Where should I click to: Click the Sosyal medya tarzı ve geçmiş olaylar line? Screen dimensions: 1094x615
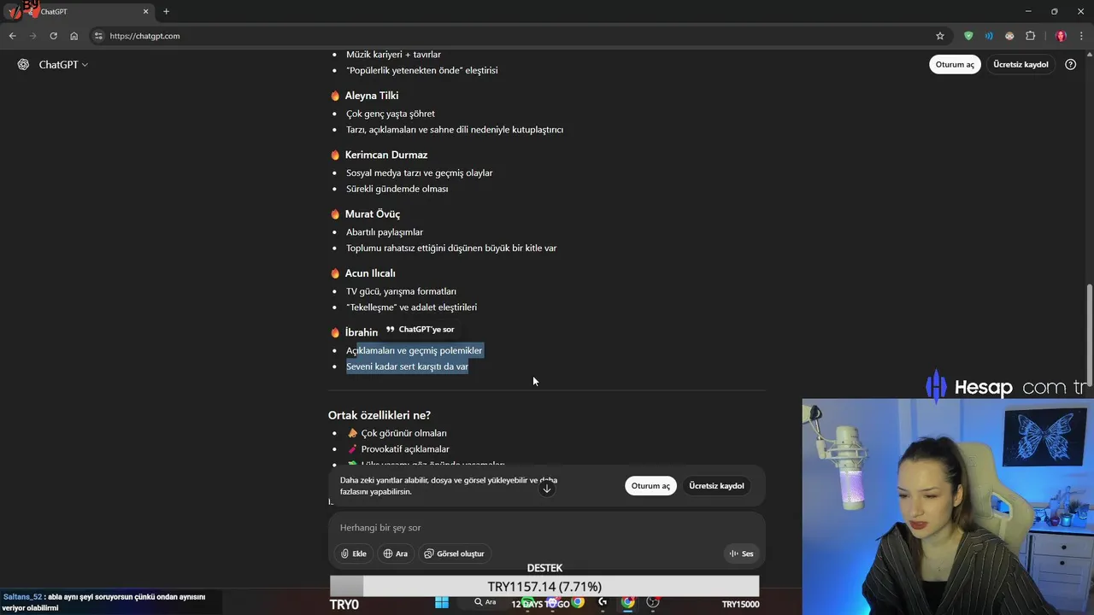[x=419, y=173]
